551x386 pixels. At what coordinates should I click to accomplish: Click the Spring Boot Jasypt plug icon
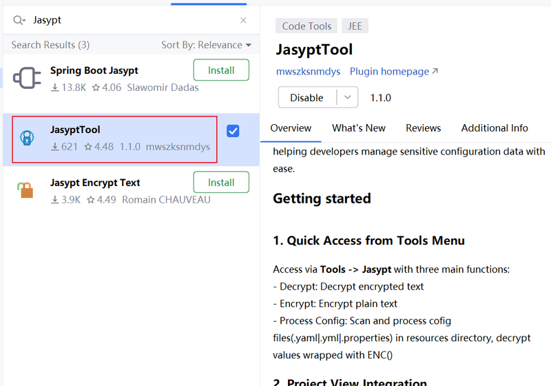coord(27,78)
